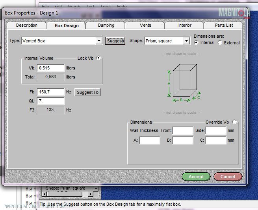Click into the QL input field
The height and width of the screenshot is (210, 258).
(51, 101)
